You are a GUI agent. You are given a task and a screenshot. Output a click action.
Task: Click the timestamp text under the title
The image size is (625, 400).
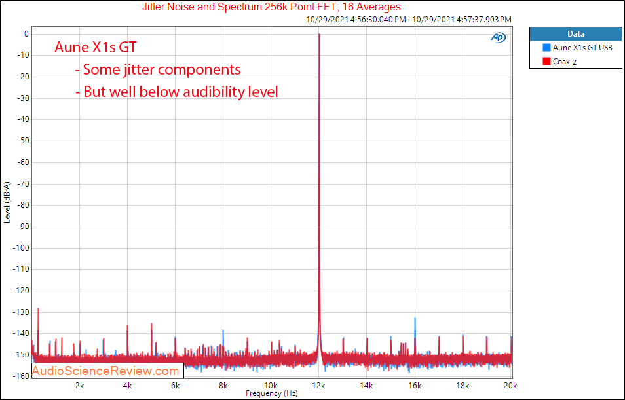[409, 19]
